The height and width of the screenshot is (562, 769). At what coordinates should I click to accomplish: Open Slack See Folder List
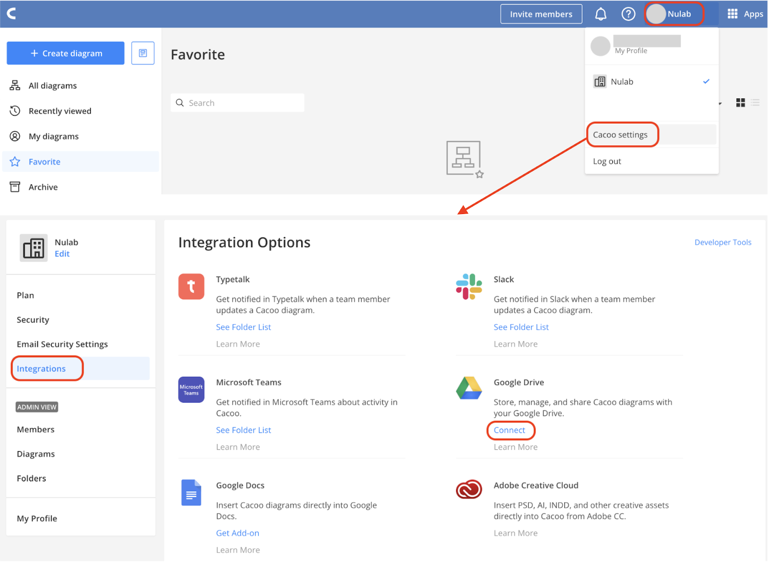coord(521,327)
